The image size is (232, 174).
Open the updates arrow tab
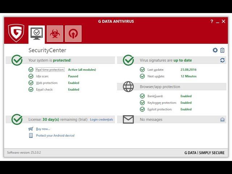pyautogui.click(x=73, y=34)
